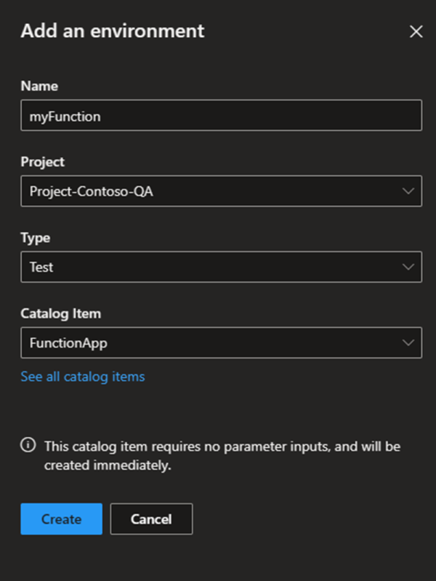Click the Project dropdown chevron arrow

(408, 191)
